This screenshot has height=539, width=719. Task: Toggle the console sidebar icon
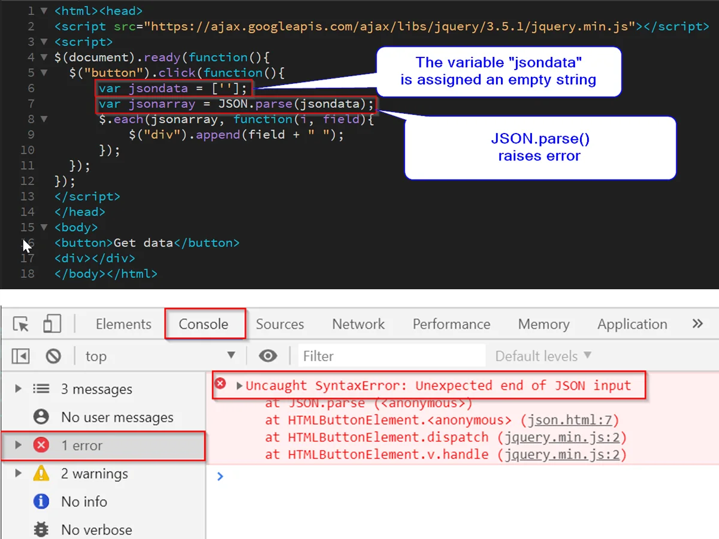pos(21,356)
